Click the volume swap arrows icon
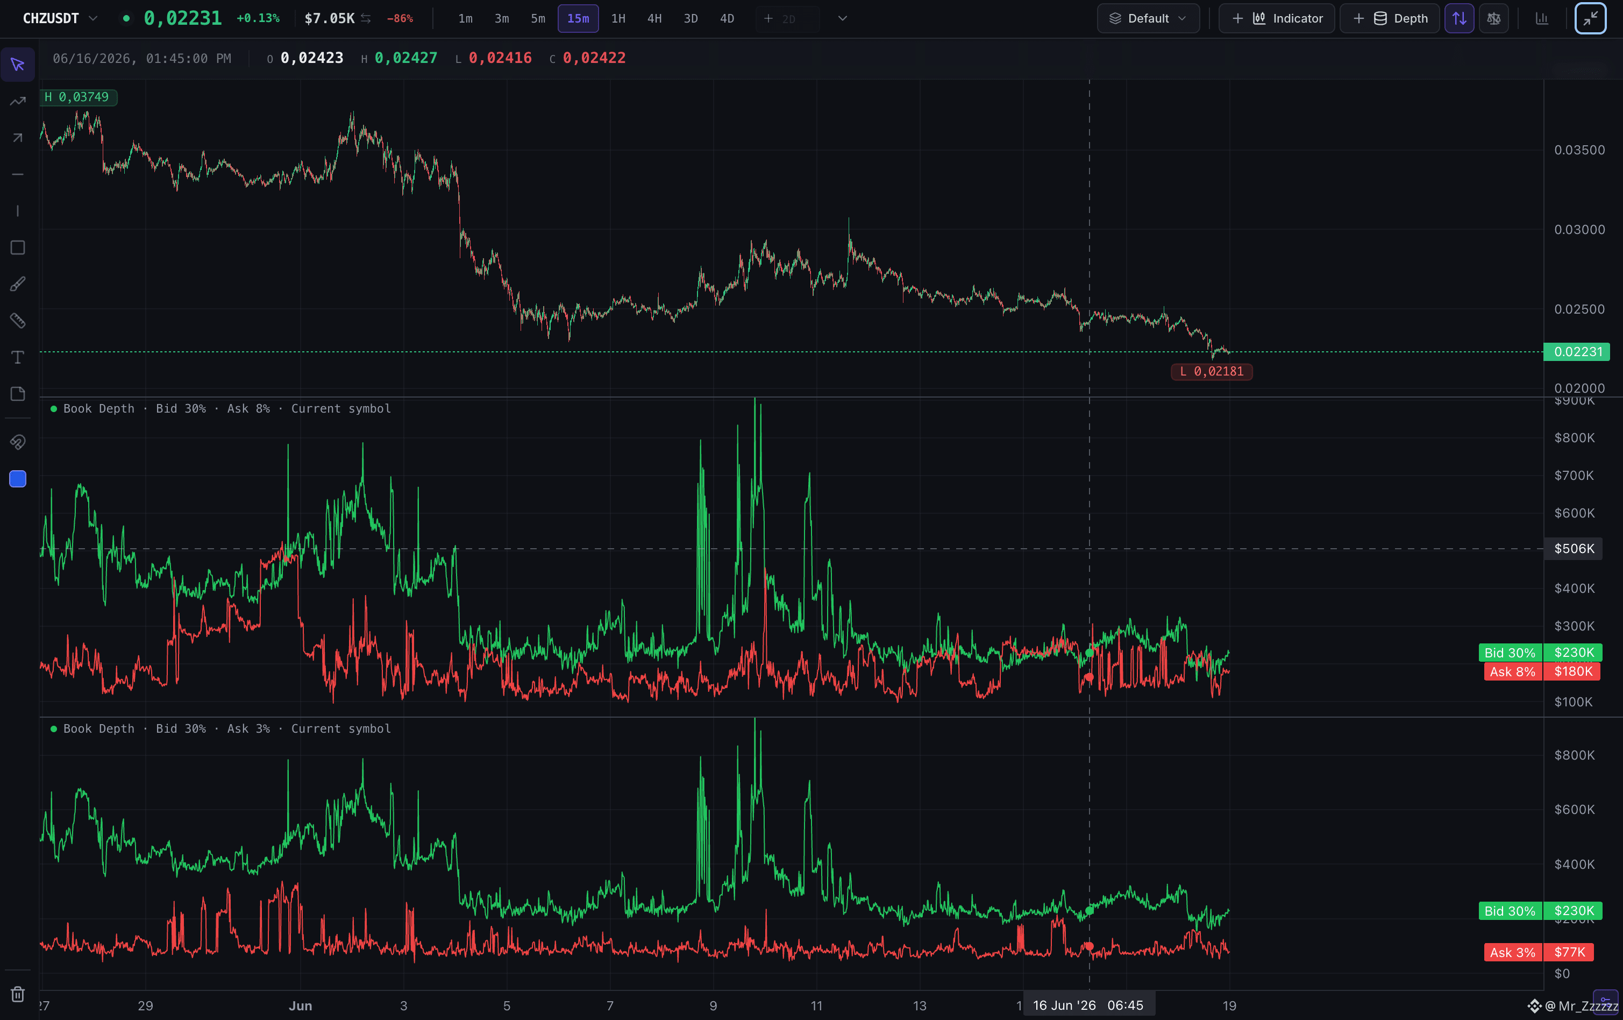This screenshot has height=1020, width=1623. click(x=365, y=18)
